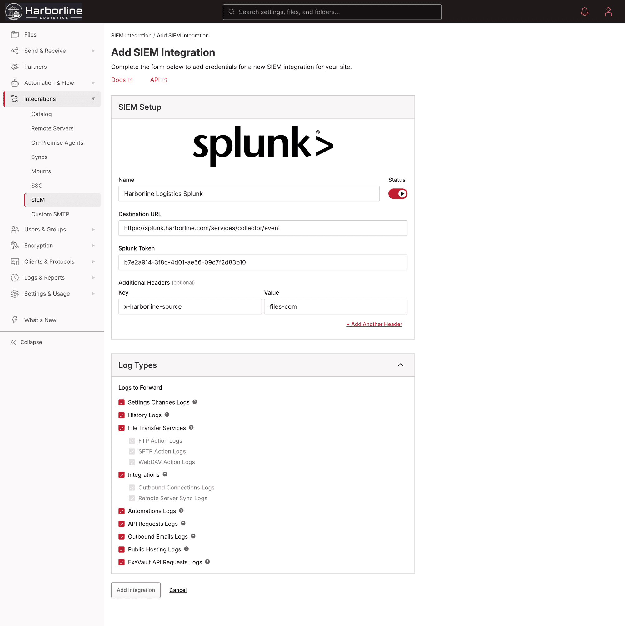Click the Clients & Protocols devices icon
Image resolution: width=625 pixels, height=626 pixels.
tap(15, 261)
